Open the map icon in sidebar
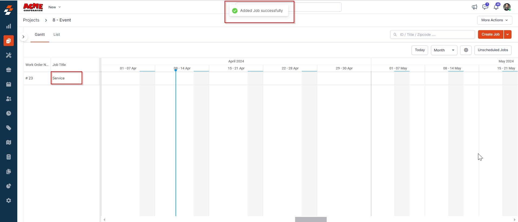The height and width of the screenshot is (222, 518). (9, 142)
